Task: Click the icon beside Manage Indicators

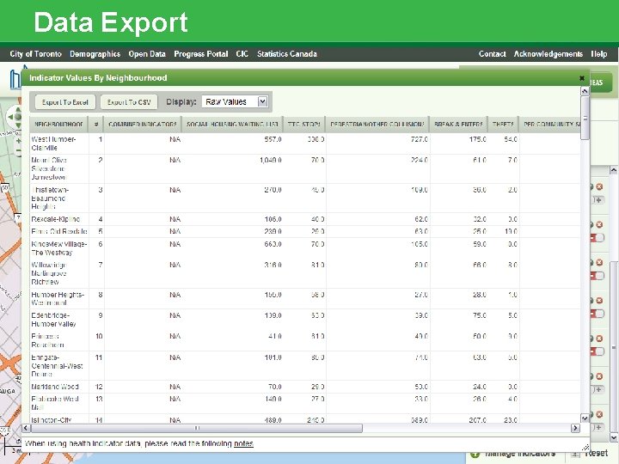Action: [x=475, y=454]
